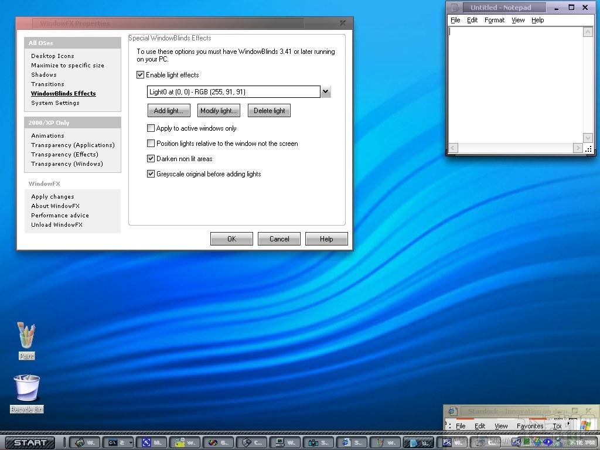Viewport: 600px width, 450px height.
Task: Open the browser Edit menu
Action: 480,426
